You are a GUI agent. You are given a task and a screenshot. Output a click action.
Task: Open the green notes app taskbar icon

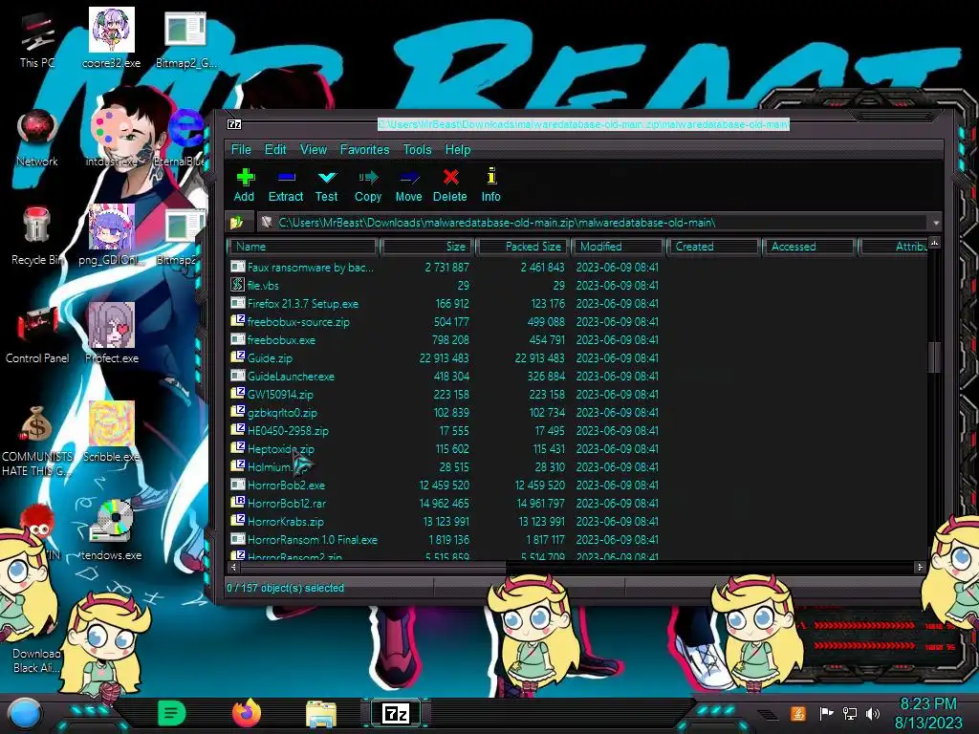tap(172, 713)
